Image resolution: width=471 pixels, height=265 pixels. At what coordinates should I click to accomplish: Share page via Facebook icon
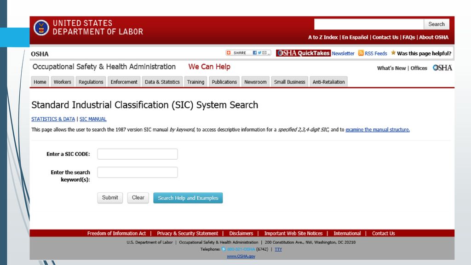(255, 53)
